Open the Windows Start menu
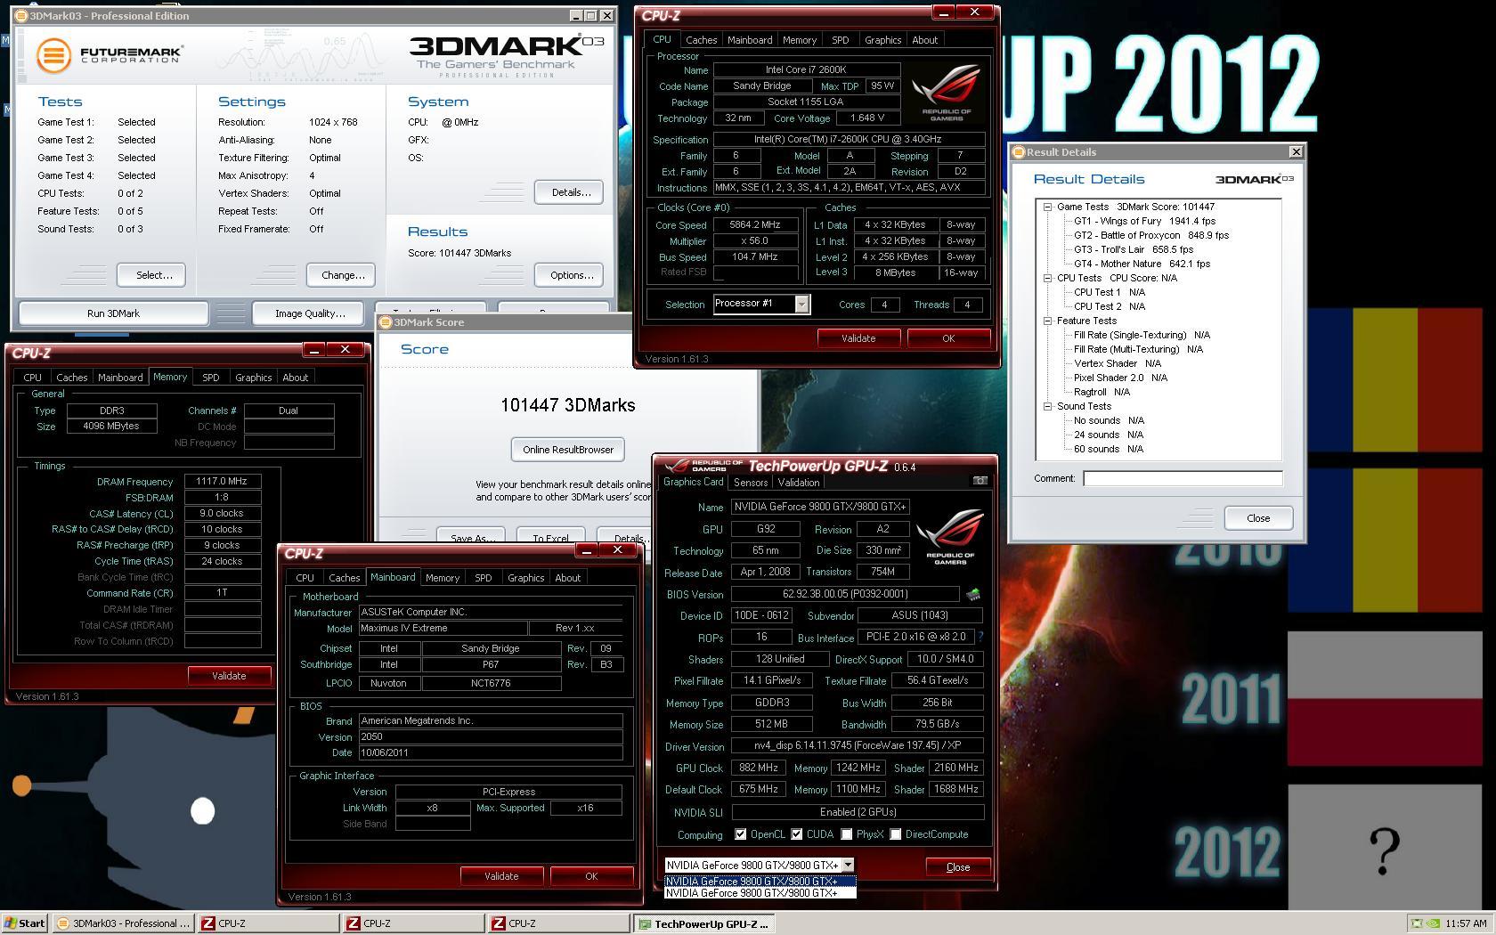Screen dimensions: 1496x935 24,923
